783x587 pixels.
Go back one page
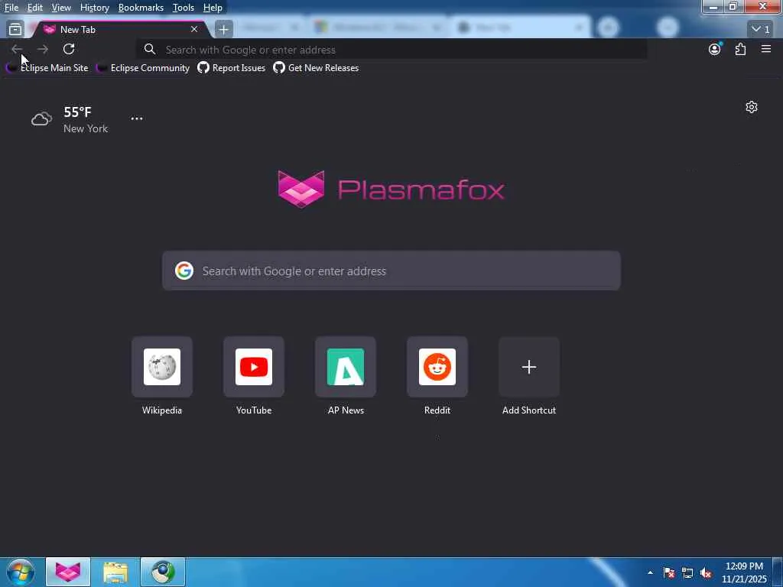pos(17,49)
